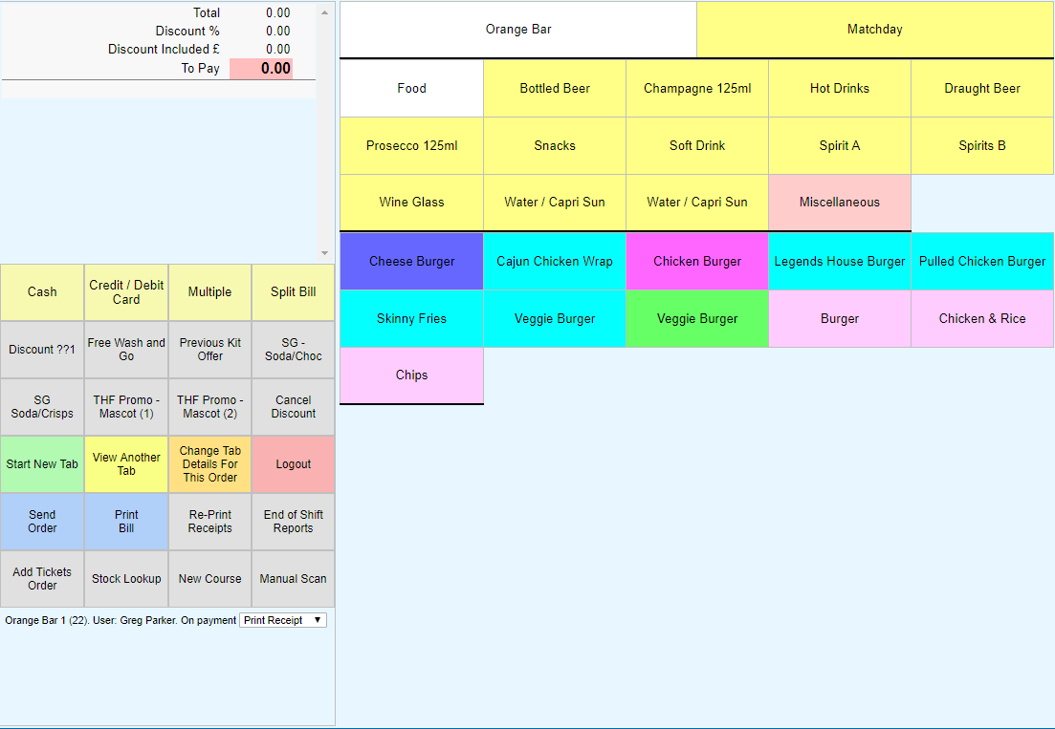
Task: Open the Draught Beer category
Action: click(982, 88)
